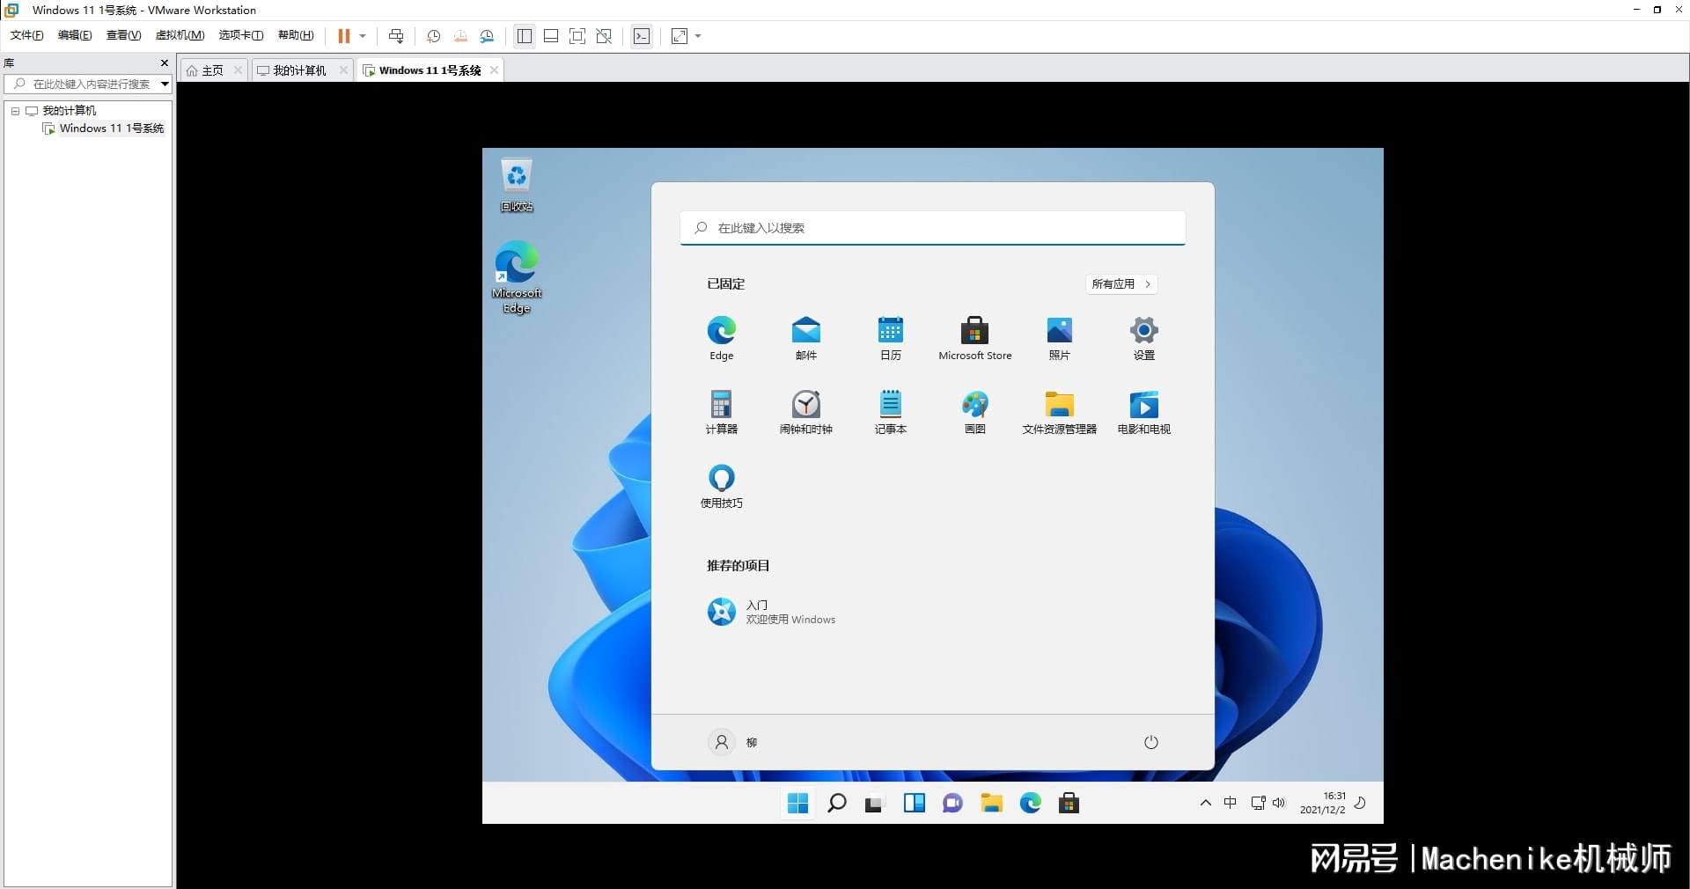Image resolution: width=1690 pixels, height=889 pixels.
Task: Open the stretch display options arrow
Action: pos(698,36)
